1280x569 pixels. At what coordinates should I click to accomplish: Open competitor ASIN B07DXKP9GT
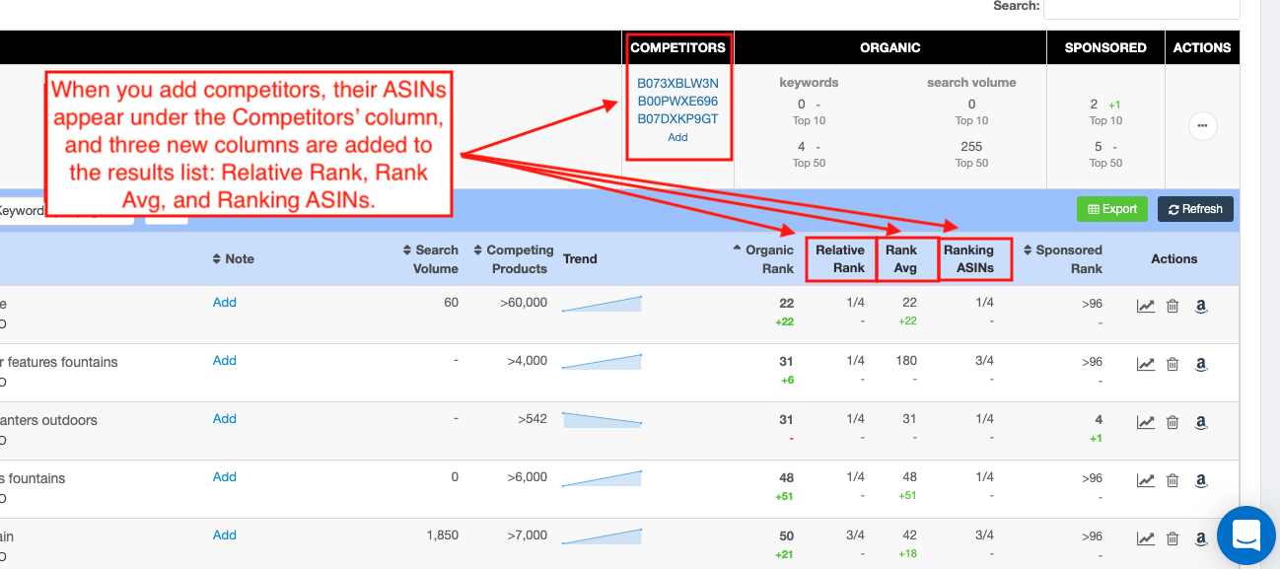pyautogui.click(x=677, y=119)
